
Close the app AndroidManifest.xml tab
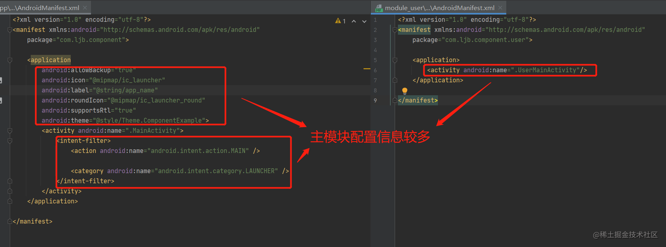coord(85,8)
